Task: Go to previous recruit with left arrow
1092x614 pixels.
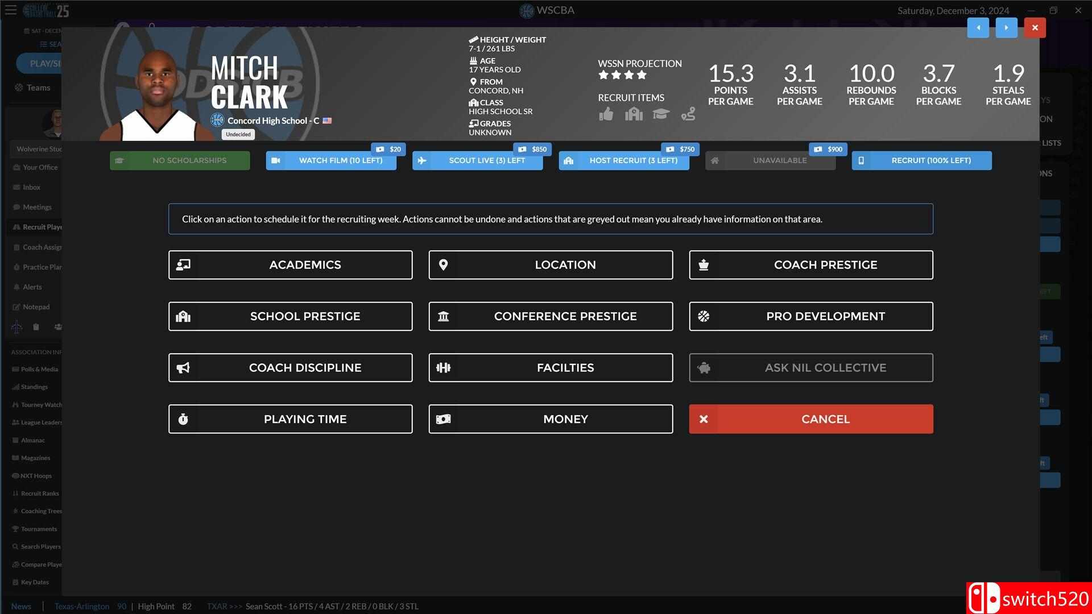Action: [978, 27]
